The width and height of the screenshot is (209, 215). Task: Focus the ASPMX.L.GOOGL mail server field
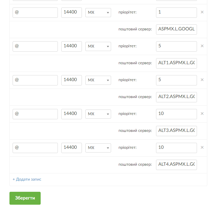click(x=176, y=29)
